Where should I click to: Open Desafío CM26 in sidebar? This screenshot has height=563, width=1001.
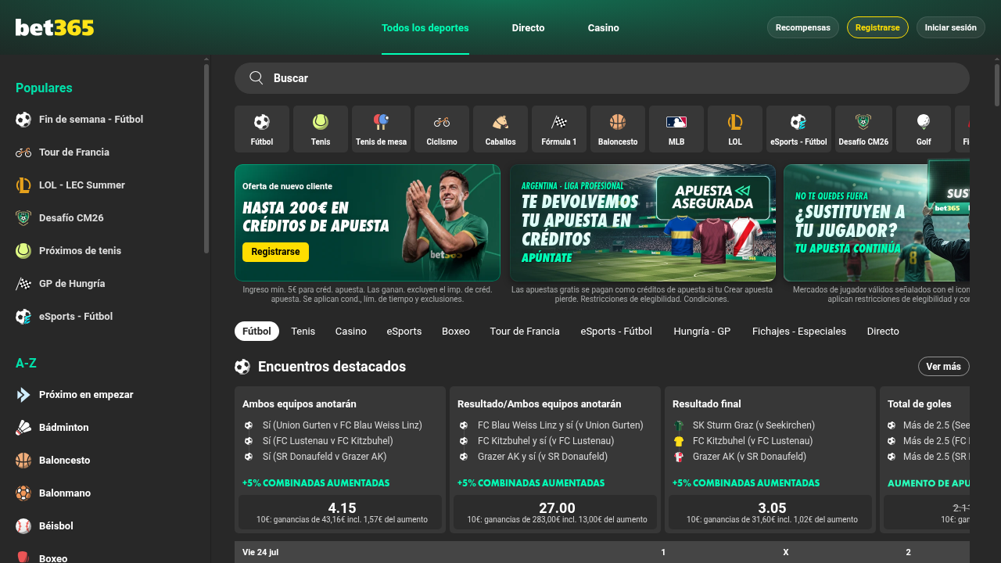pos(102,218)
